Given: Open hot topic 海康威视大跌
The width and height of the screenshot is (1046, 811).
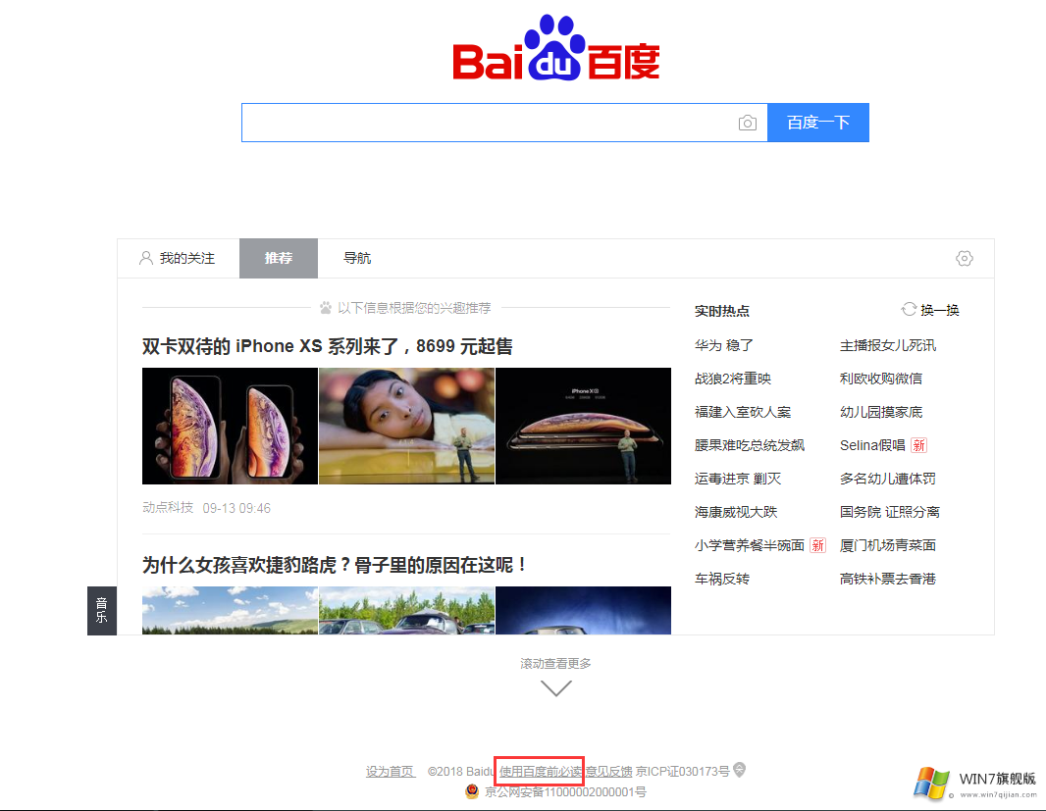Looking at the screenshot, I should (736, 512).
